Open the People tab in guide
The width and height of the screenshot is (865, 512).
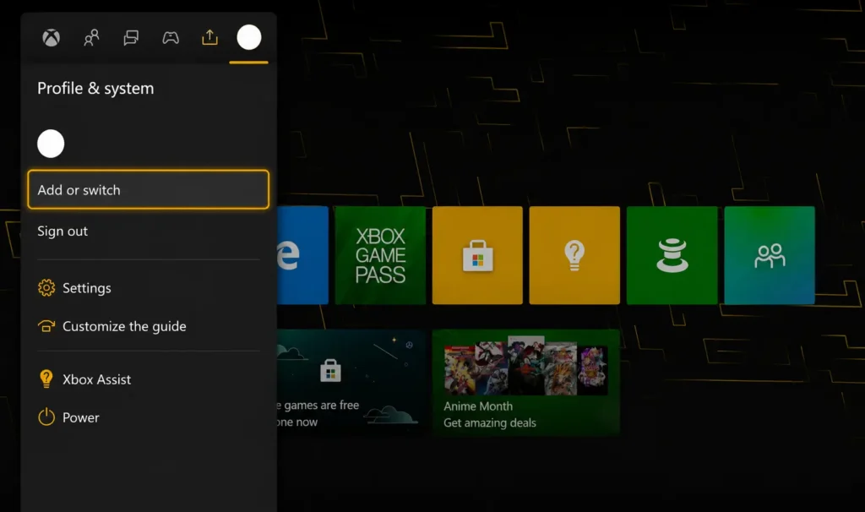[x=91, y=37]
